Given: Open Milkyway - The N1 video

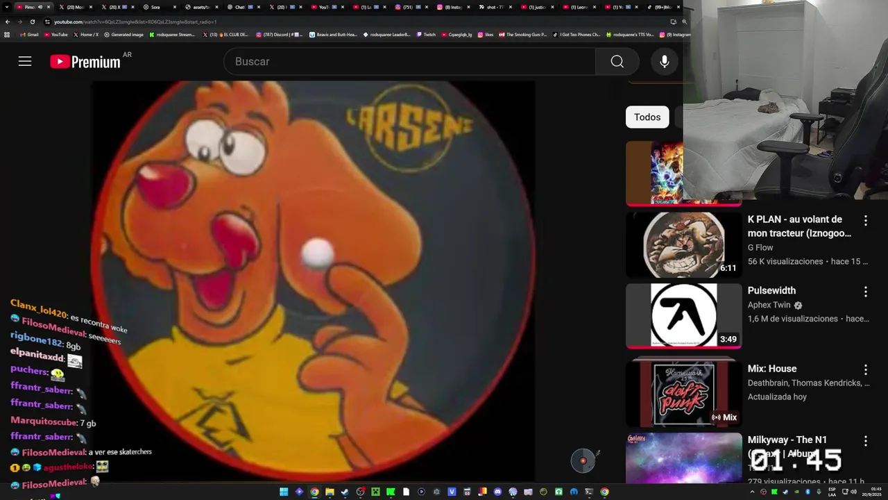Looking at the screenshot, I should click(x=787, y=440).
